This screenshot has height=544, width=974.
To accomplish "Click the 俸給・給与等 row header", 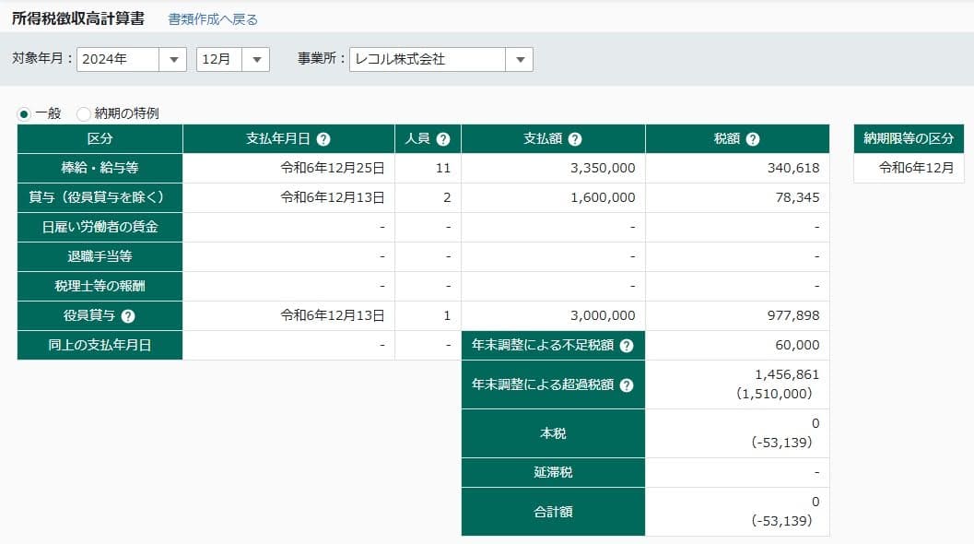I will (100, 169).
